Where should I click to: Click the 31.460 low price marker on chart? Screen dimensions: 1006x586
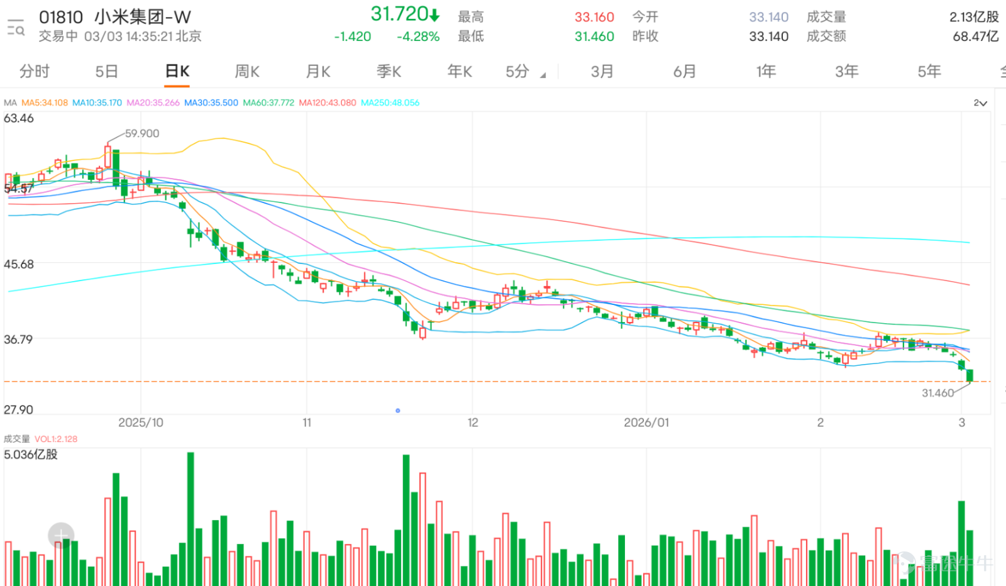937,393
